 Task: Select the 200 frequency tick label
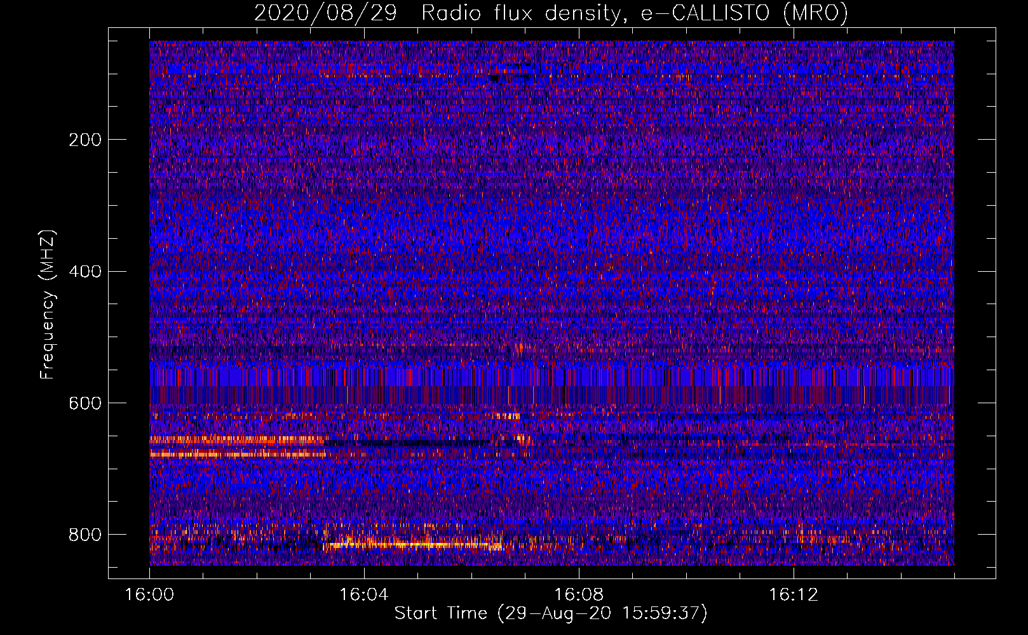[85, 140]
